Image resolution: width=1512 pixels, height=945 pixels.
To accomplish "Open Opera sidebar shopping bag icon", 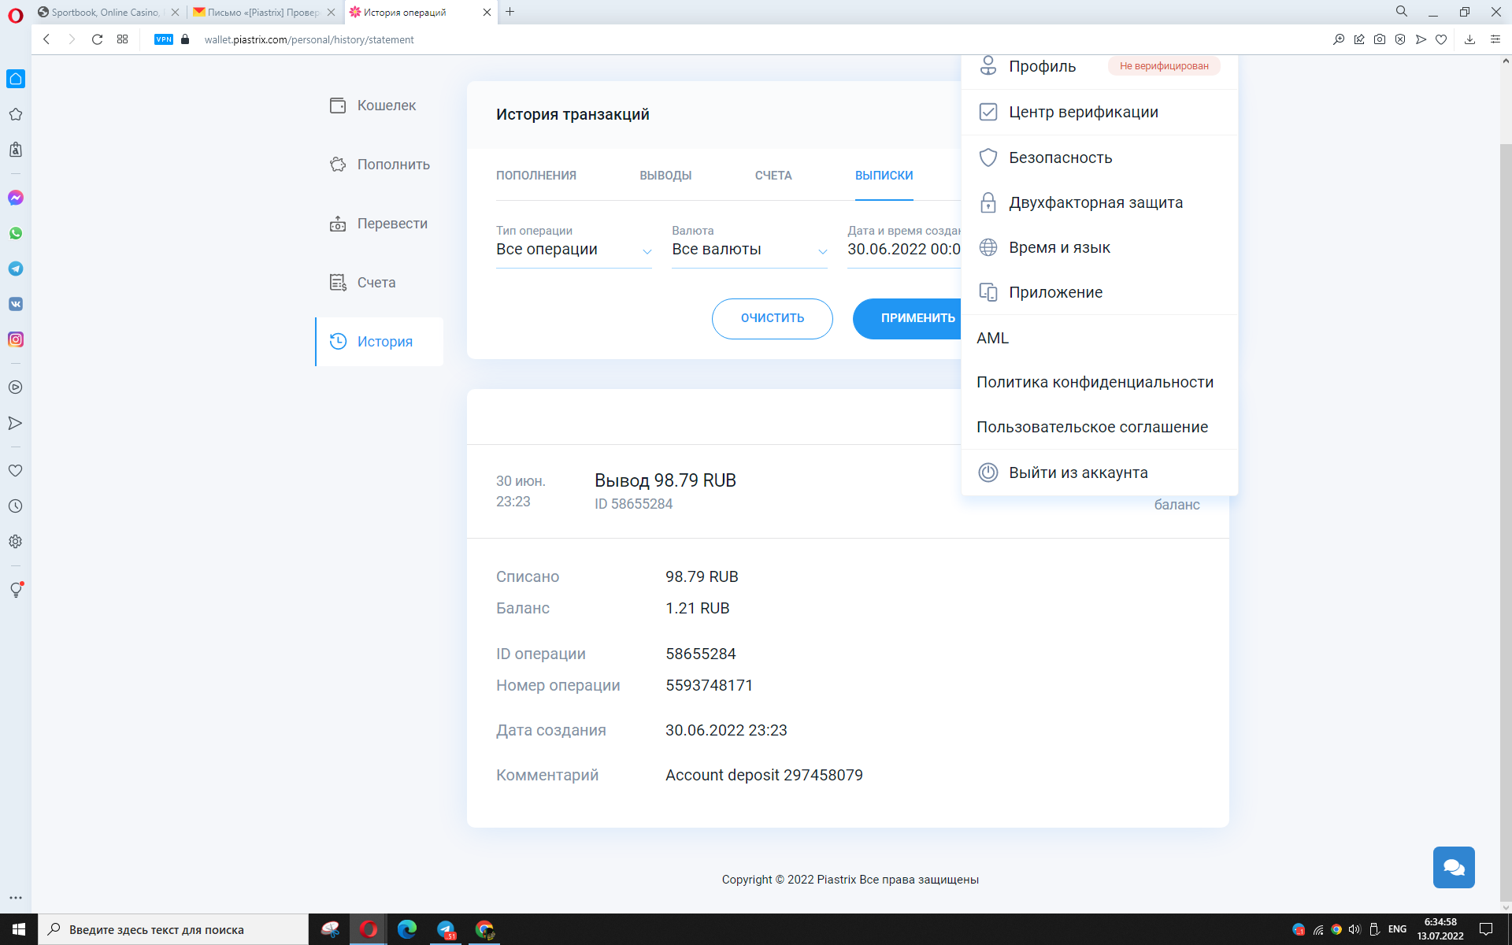I will coord(16,150).
